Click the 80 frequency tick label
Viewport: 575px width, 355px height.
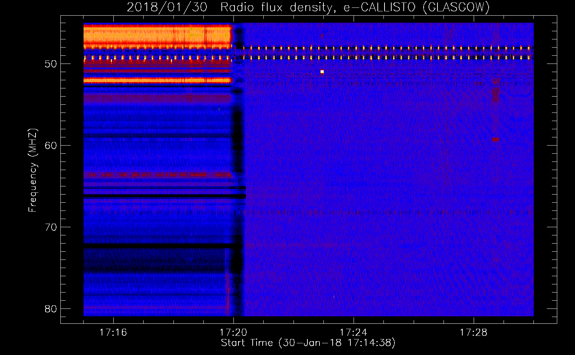51,309
